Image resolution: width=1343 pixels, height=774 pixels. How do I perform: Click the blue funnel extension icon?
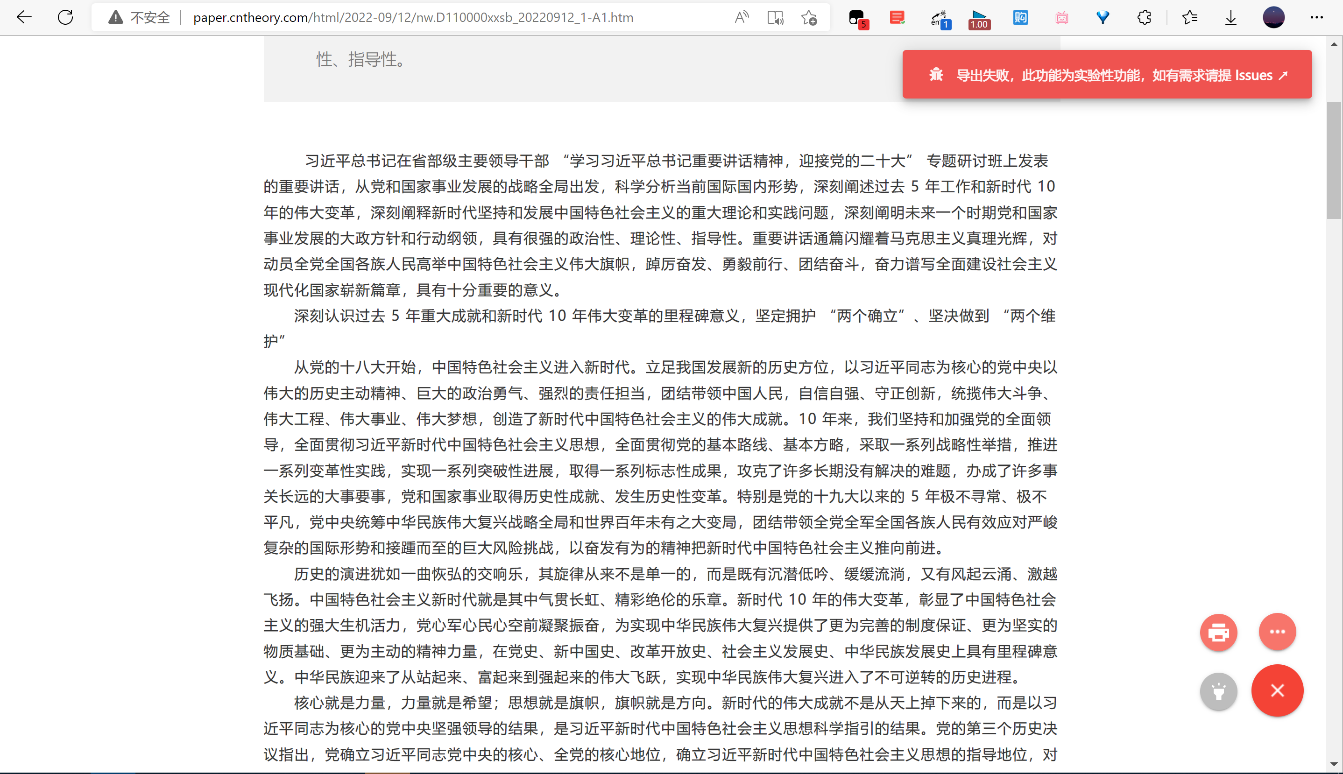click(x=1102, y=17)
